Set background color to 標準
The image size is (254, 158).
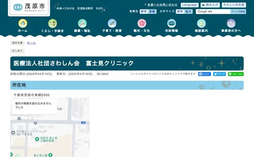144,11
